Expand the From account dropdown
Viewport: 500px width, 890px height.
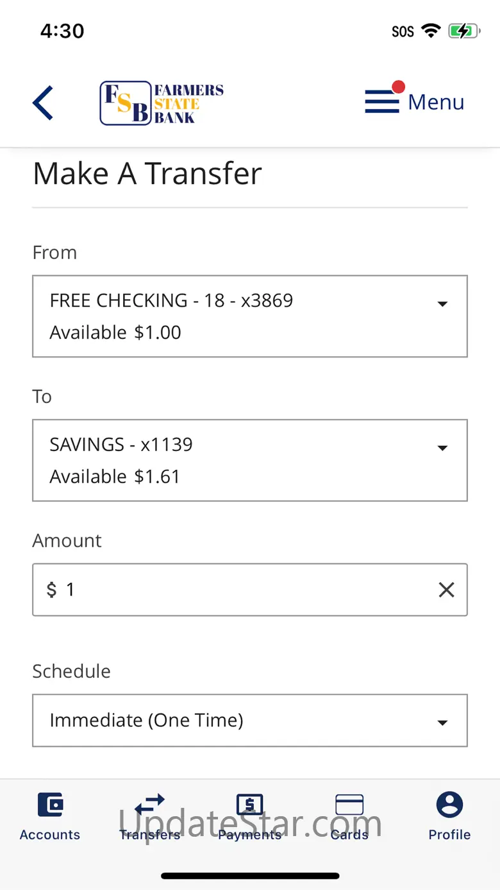tap(442, 304)
